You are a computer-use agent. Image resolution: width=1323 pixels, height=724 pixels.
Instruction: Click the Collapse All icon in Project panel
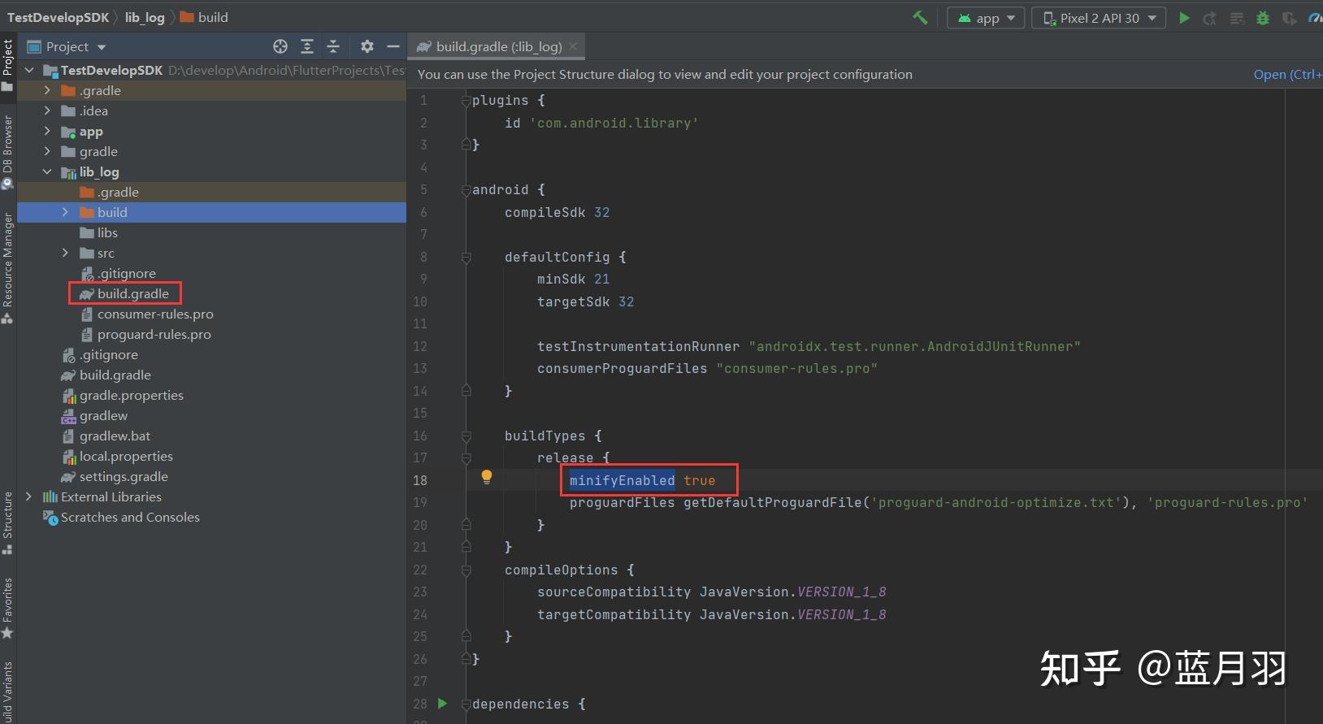(x=333, y=46)
